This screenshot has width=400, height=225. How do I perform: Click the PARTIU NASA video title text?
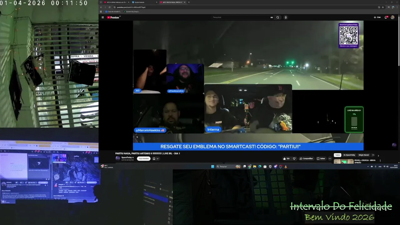147,153
